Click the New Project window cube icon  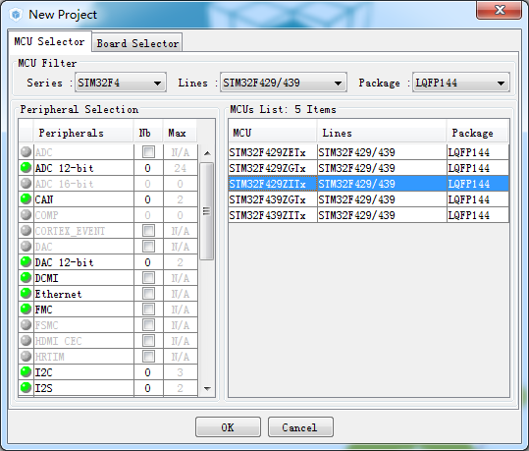(x=16, y=15)
